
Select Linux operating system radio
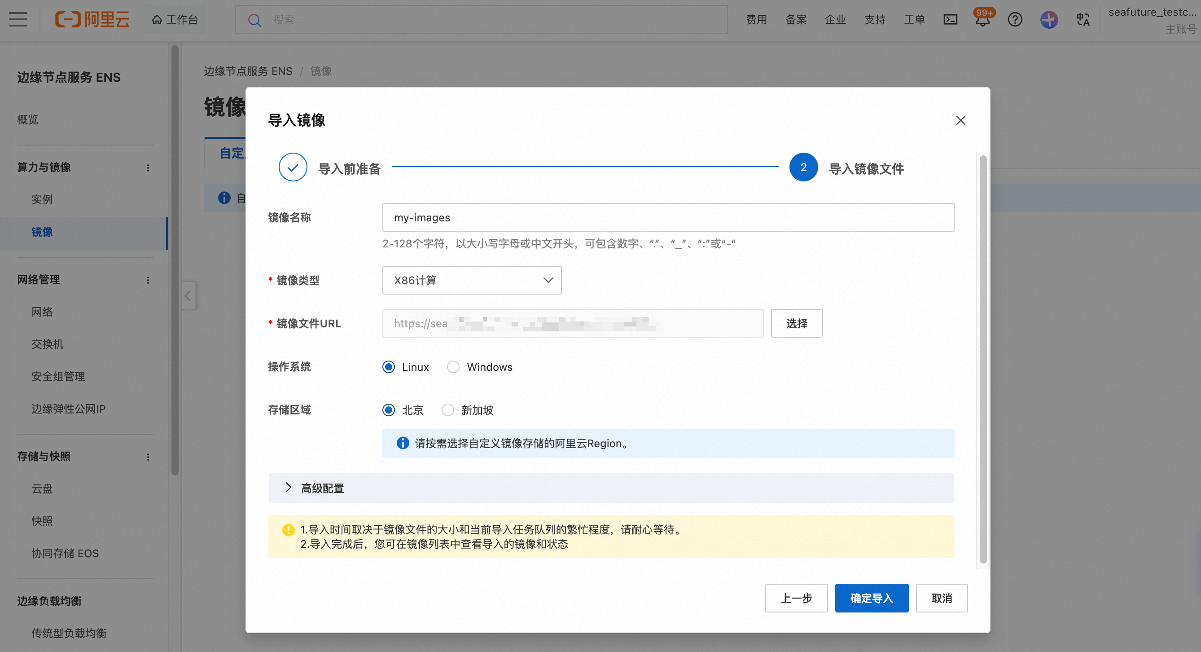coord(388,367)
